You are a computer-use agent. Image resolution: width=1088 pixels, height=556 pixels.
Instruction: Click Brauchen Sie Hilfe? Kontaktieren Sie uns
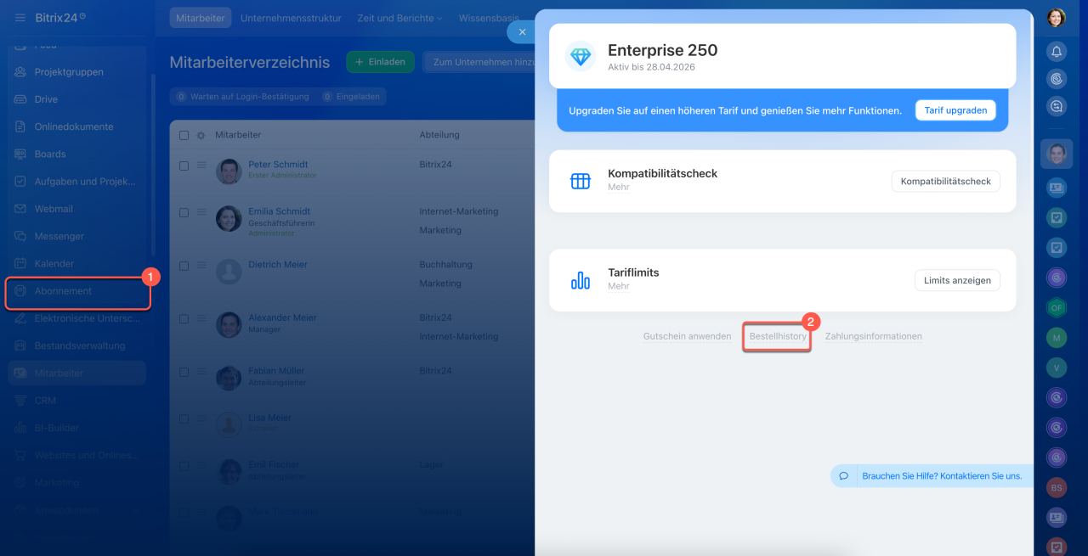pos(942,476)
